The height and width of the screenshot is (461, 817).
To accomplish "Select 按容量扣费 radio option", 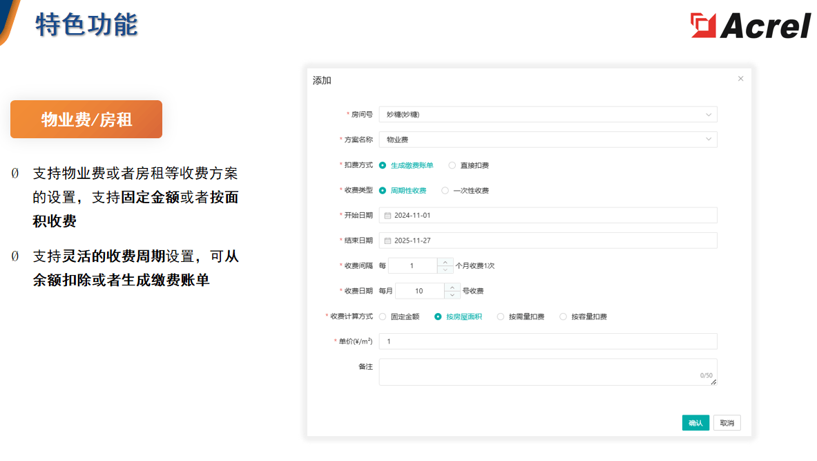I will [x=563, y=317].
